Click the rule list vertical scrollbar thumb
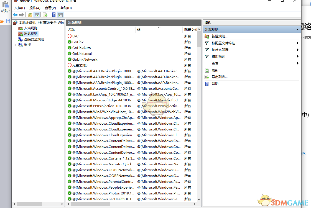This screenshot has width=311, height=208. [x=199, y=39]
